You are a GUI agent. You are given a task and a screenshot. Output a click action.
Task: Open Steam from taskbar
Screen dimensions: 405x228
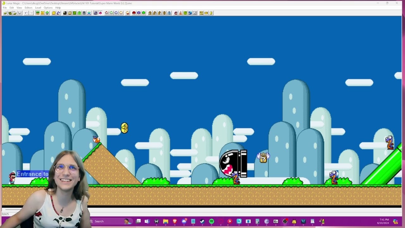point(202,221)
